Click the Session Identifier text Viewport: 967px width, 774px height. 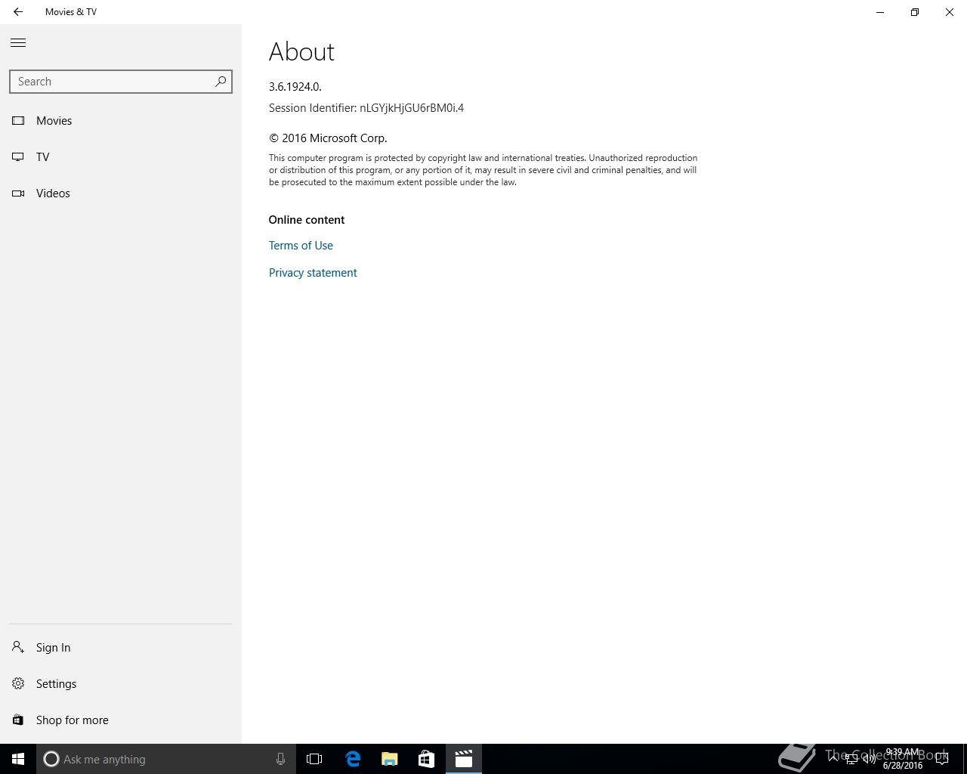tap(366, 108)
